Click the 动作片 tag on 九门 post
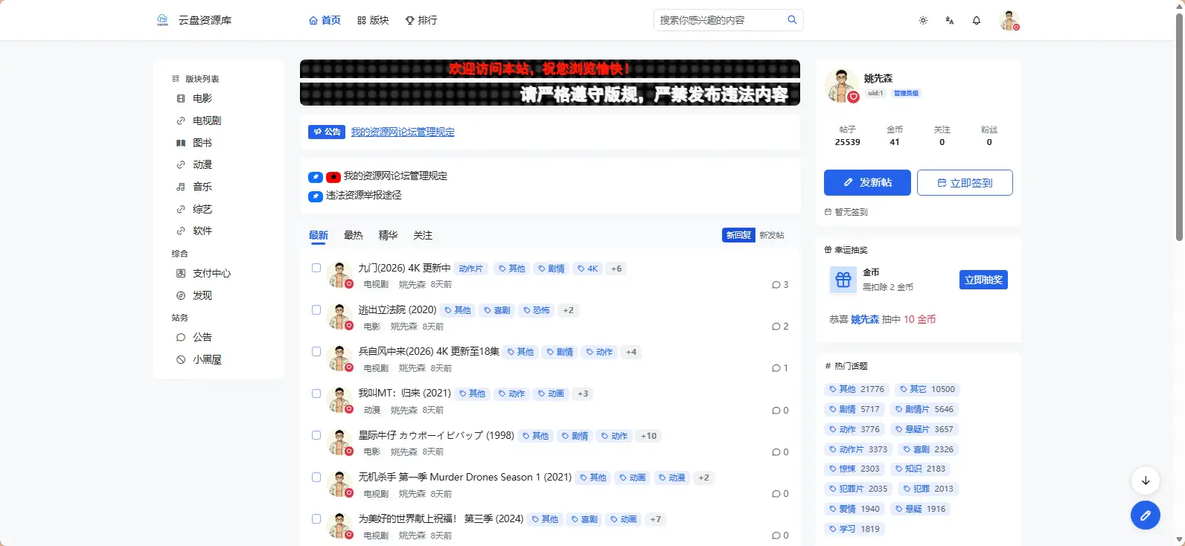 click(471, 269)
